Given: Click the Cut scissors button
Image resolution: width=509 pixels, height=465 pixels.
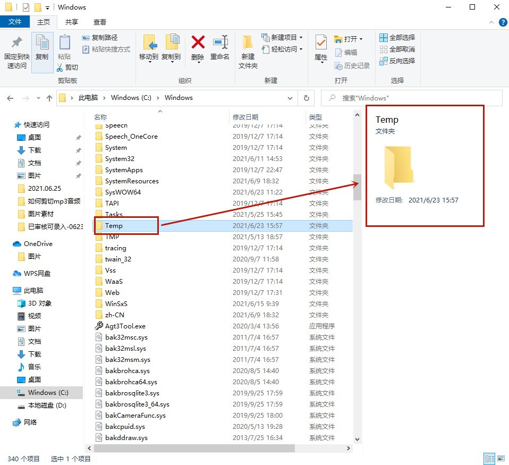Looking at the screenshot, I should (x=67, y=67).
